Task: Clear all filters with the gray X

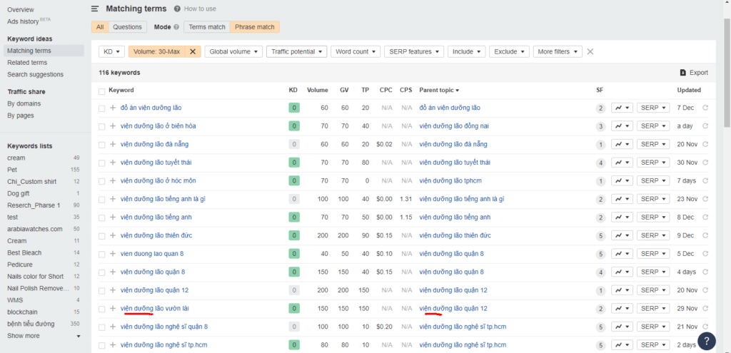Action: 590,51
